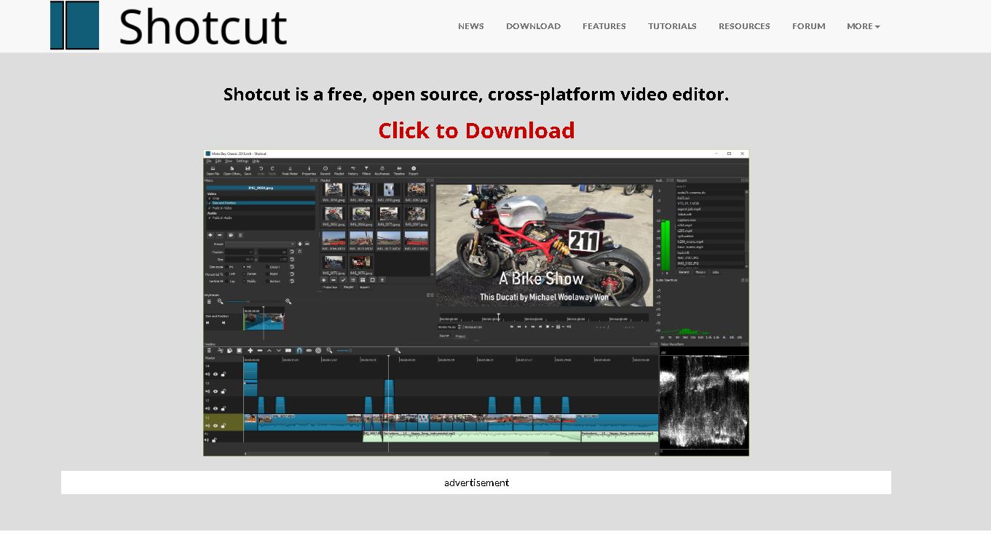The width and height of the screenshot is (991, 548).
Task: Click the Video Waveform scope panel
Action: point(704,402)
